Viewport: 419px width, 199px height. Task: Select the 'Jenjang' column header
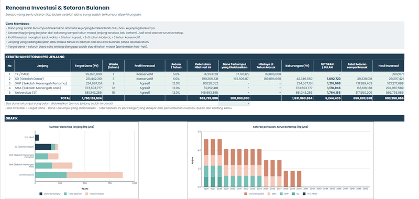click(42, 65)
